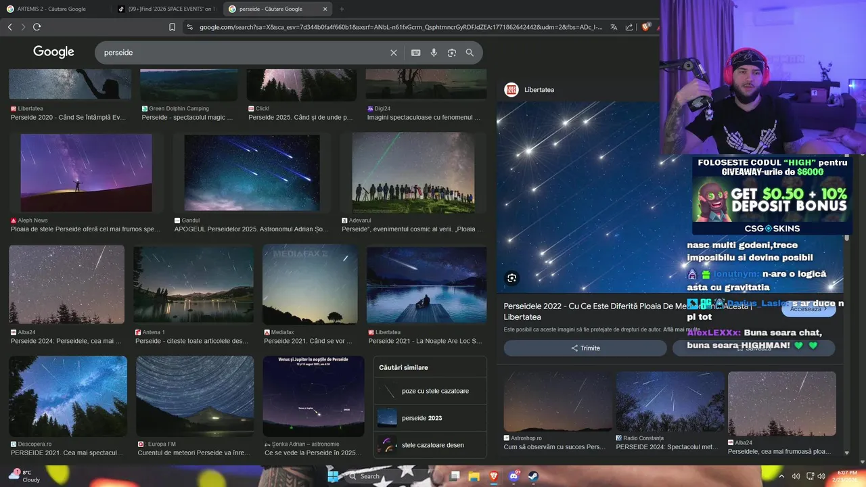The image size is (866, 487).
Task: Click the Taskbar Search box
Action: (394, 476)
